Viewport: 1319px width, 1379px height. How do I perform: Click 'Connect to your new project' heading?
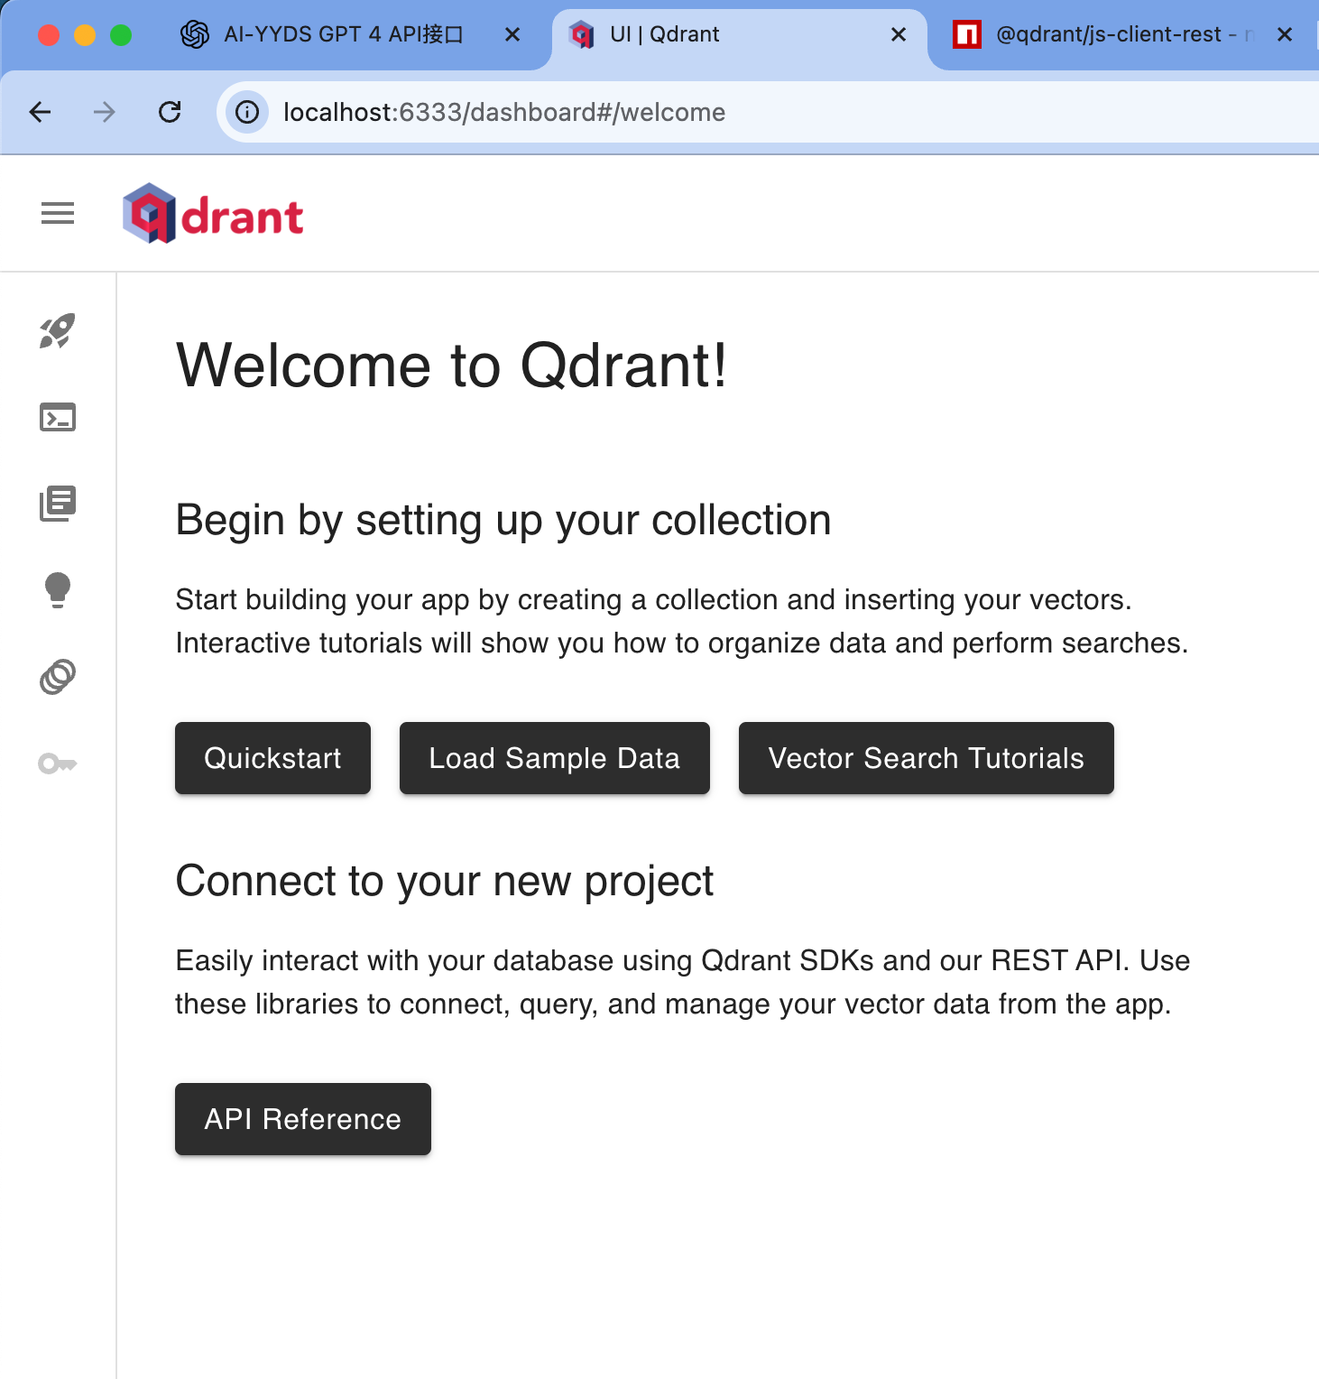445,882
